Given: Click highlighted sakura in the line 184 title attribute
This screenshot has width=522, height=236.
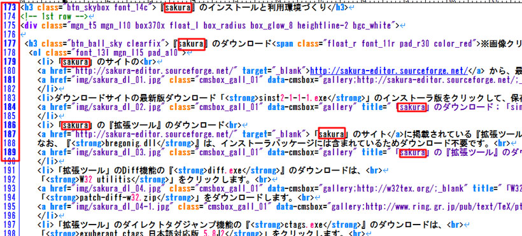Looking at the screenshot, I should click(x=412, y=107).
